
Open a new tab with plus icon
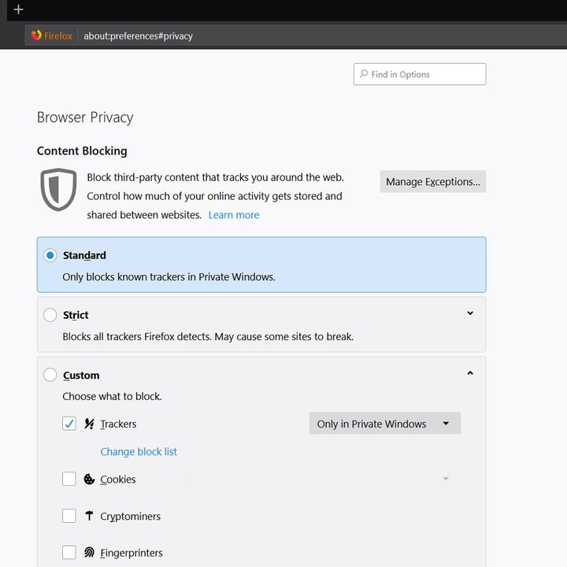pos(18,9)
